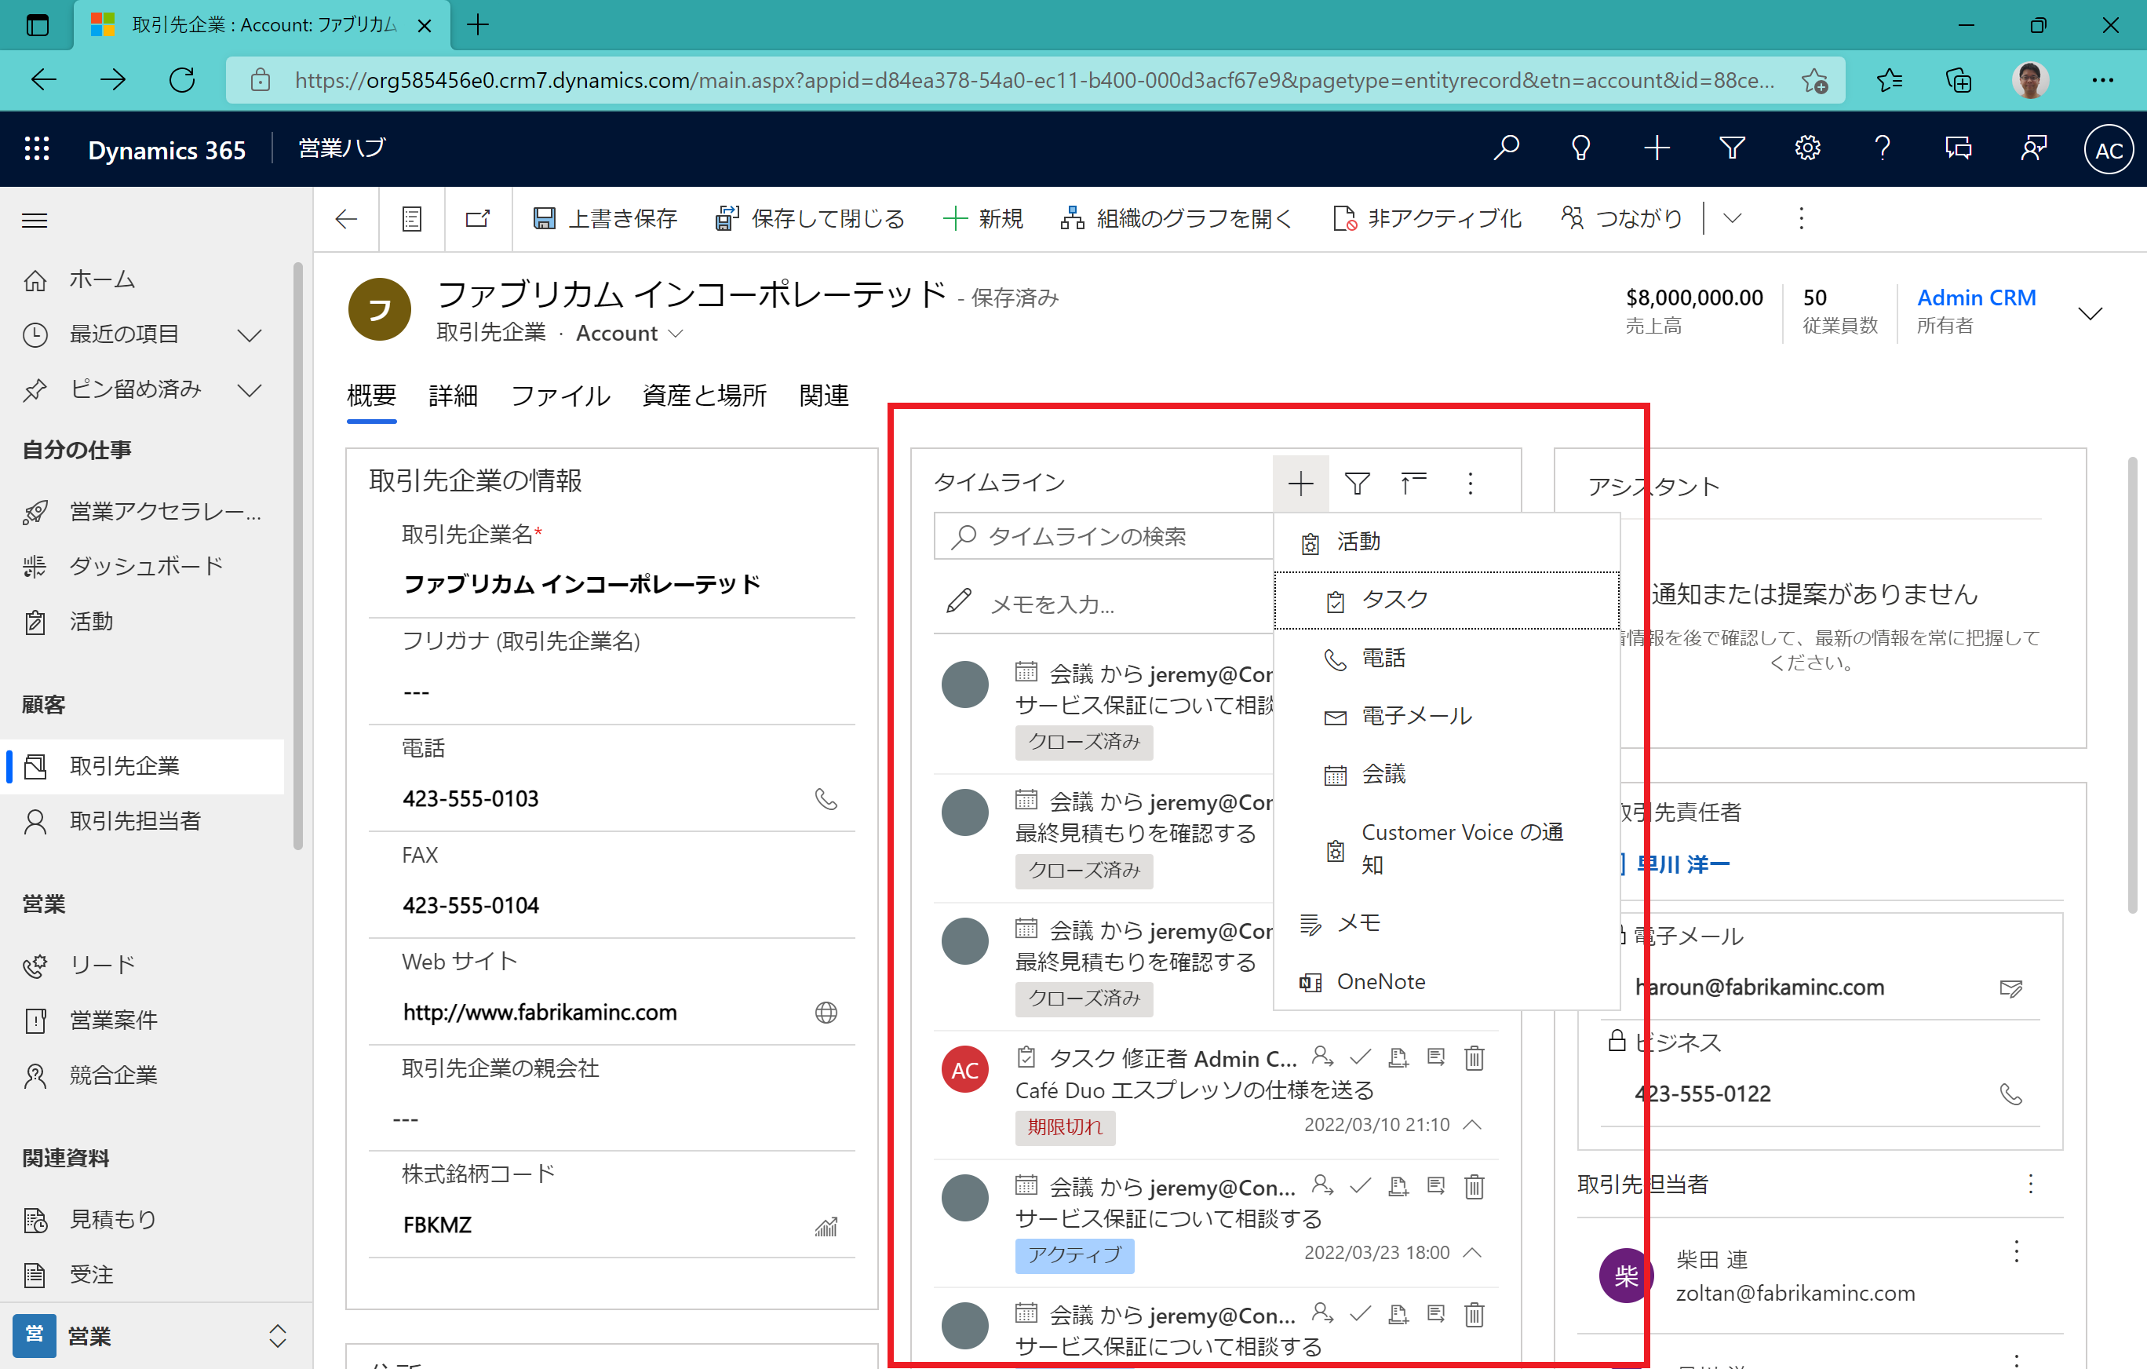Open the record set list icon
Image resolution: width=2147 pixels, height=1369 pixels.
click(x=411, y=218)
